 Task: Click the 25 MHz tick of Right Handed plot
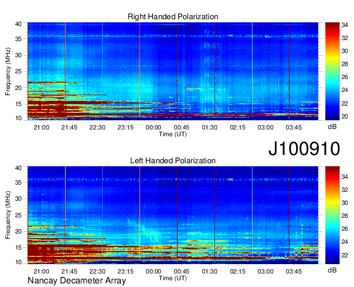pos(18,71)
